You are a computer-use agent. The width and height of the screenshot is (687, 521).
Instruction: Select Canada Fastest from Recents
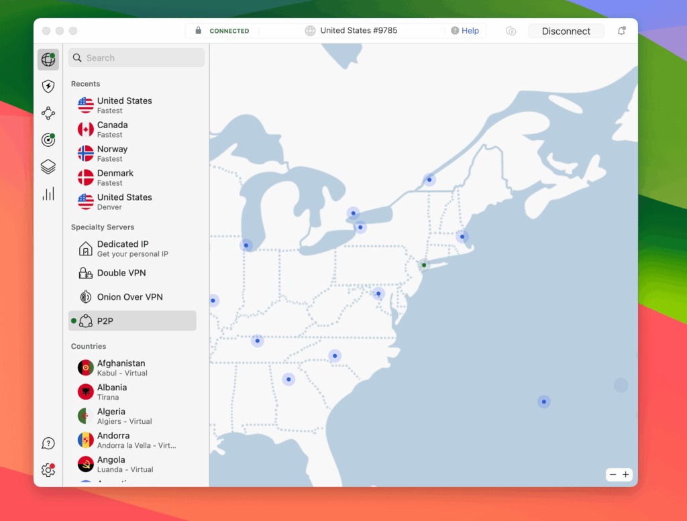pos(112,129)
